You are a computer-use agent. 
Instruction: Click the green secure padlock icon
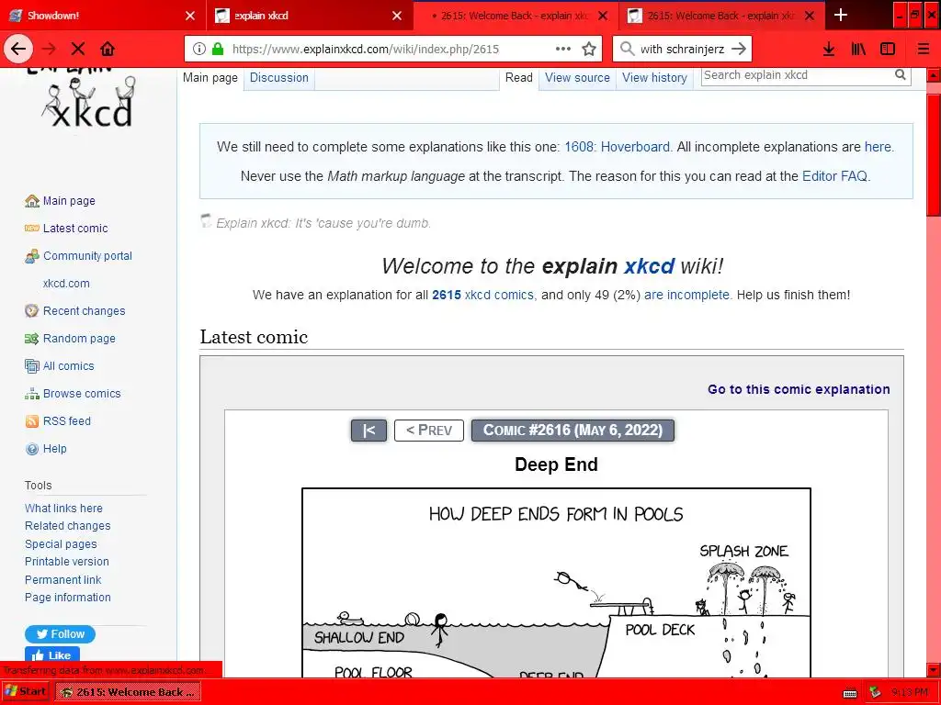pyautogui.click(x=219, y=50)
